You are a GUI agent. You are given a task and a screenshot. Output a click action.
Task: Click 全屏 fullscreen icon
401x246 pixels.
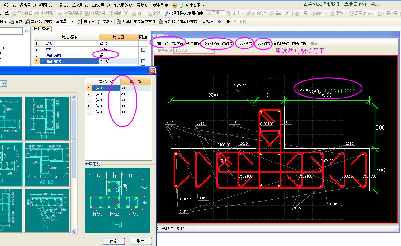297,13
